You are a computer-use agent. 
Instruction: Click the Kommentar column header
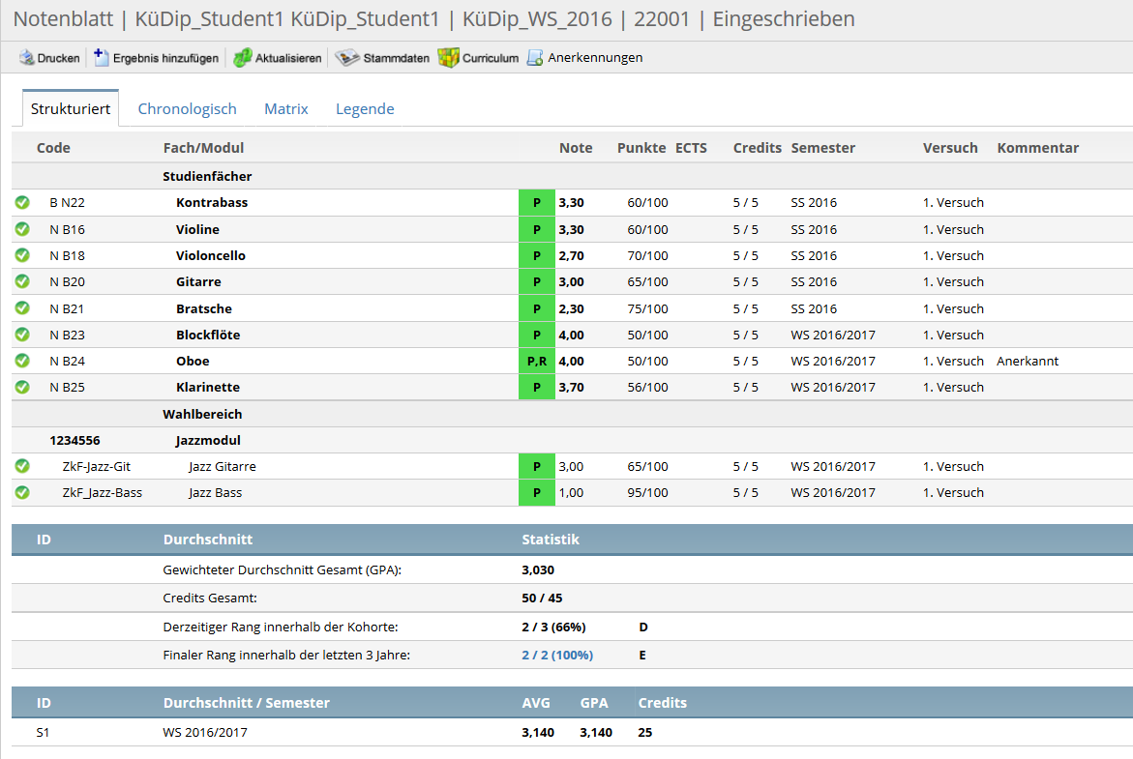pos(1037,148)
